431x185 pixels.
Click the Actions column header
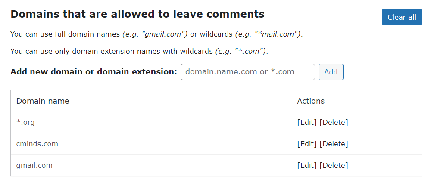(311, 101)
